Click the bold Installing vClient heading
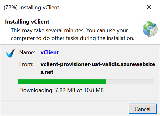Image resolution: width=160 pixels, height=116 pixels. [x=27, y=22]
